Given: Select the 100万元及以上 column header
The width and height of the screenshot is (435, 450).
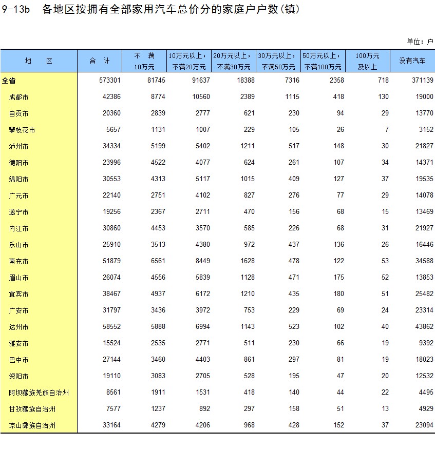Looking at the screenshot, I should pos(368,61).
